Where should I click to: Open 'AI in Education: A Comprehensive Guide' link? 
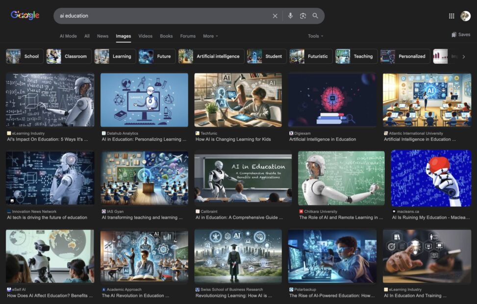(239, 217)
